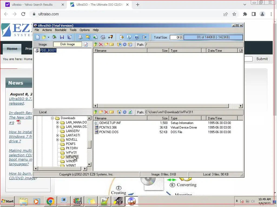Click the Refresh icon in local pane toolbar

pos(130,112)
